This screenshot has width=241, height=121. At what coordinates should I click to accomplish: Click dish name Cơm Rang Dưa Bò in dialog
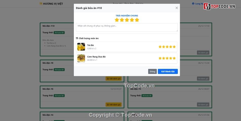(x=96, y=57)
